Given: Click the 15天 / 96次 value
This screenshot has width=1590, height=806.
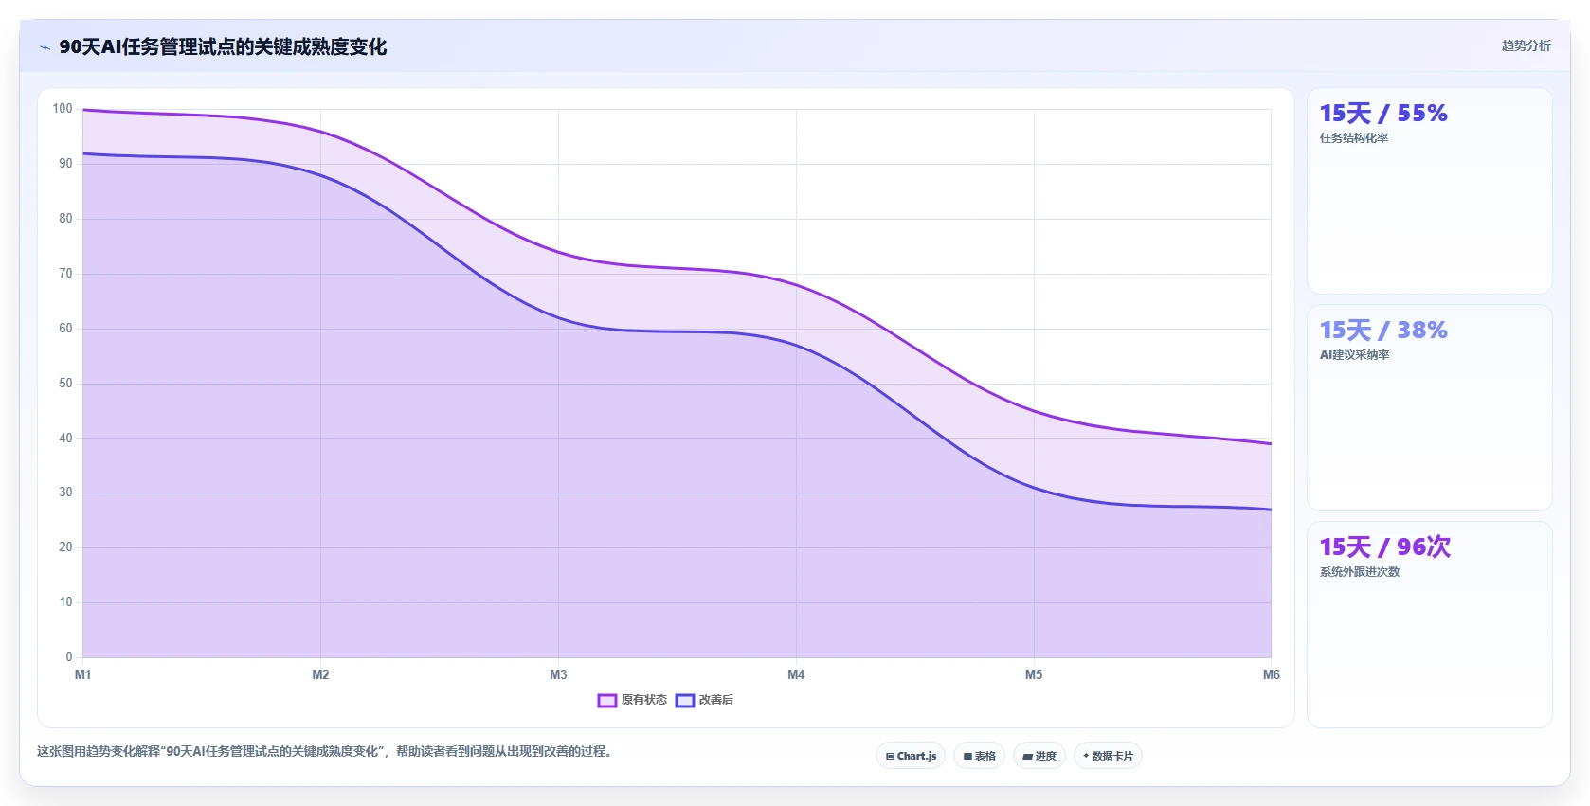Looking at the screenshot, I should [x=1385, y=547].
